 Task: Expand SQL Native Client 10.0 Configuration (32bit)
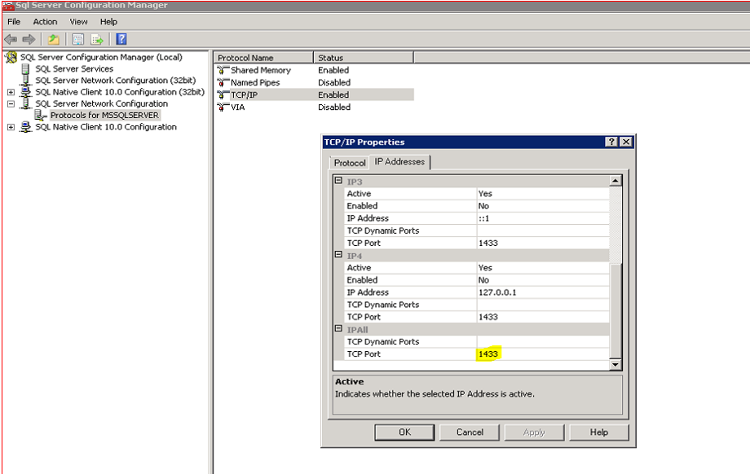(x=11, y=92)
